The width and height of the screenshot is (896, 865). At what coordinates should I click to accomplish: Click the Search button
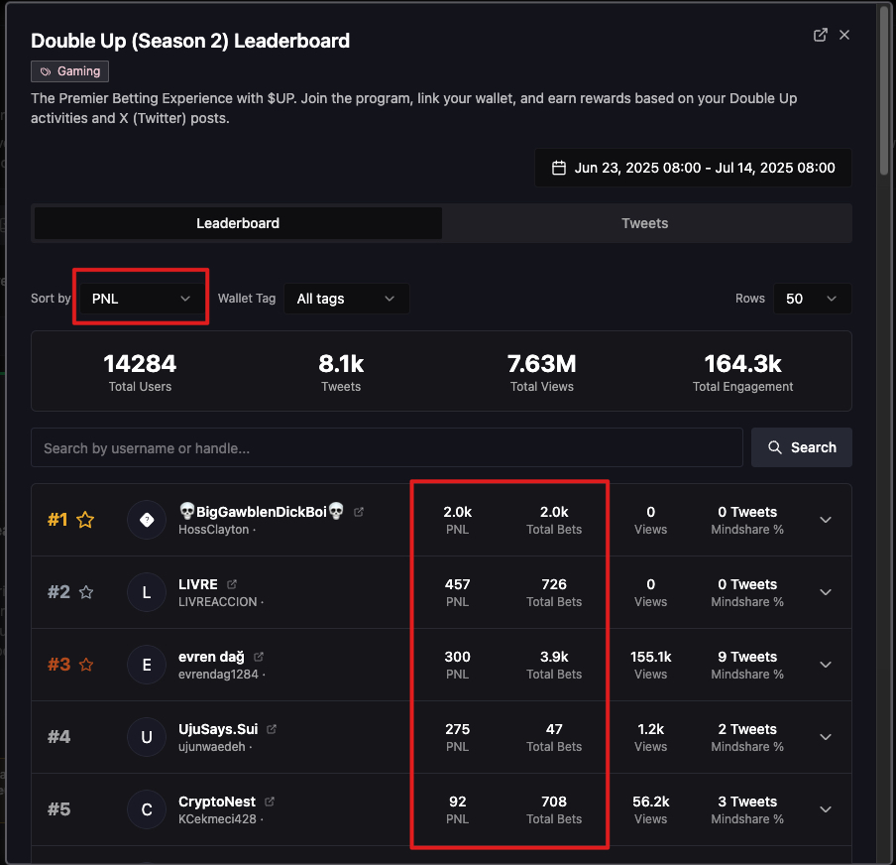point(801,447)
